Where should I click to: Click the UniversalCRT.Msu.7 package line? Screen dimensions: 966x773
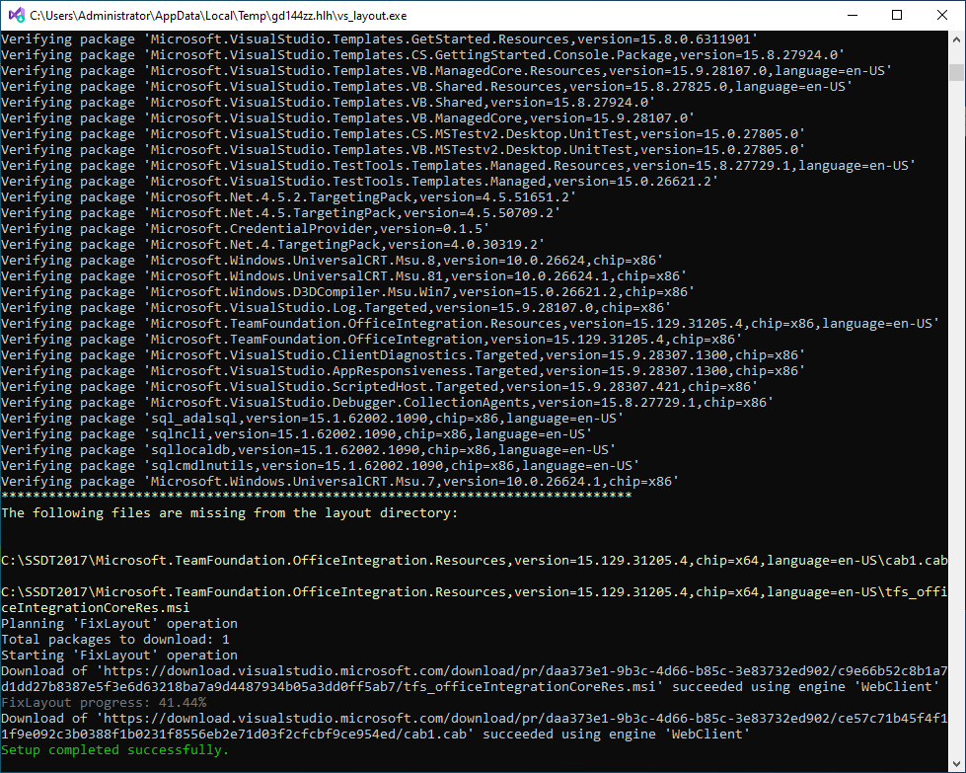coord(339,482)
